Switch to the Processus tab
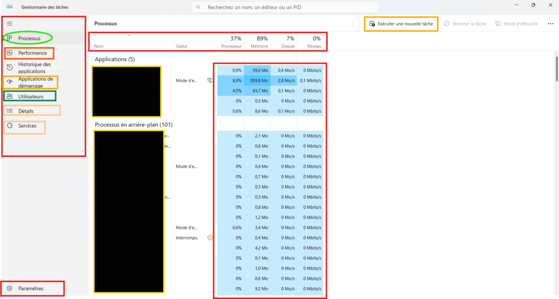The height and width of the screenshot is (299, 559). (29, 38)
